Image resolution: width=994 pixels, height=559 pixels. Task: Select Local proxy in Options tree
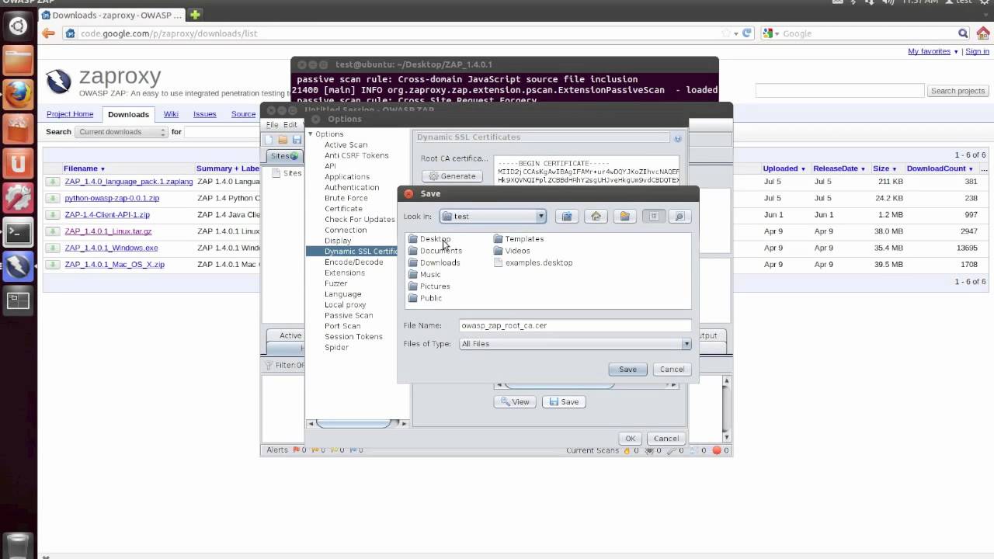click(345, 305)
